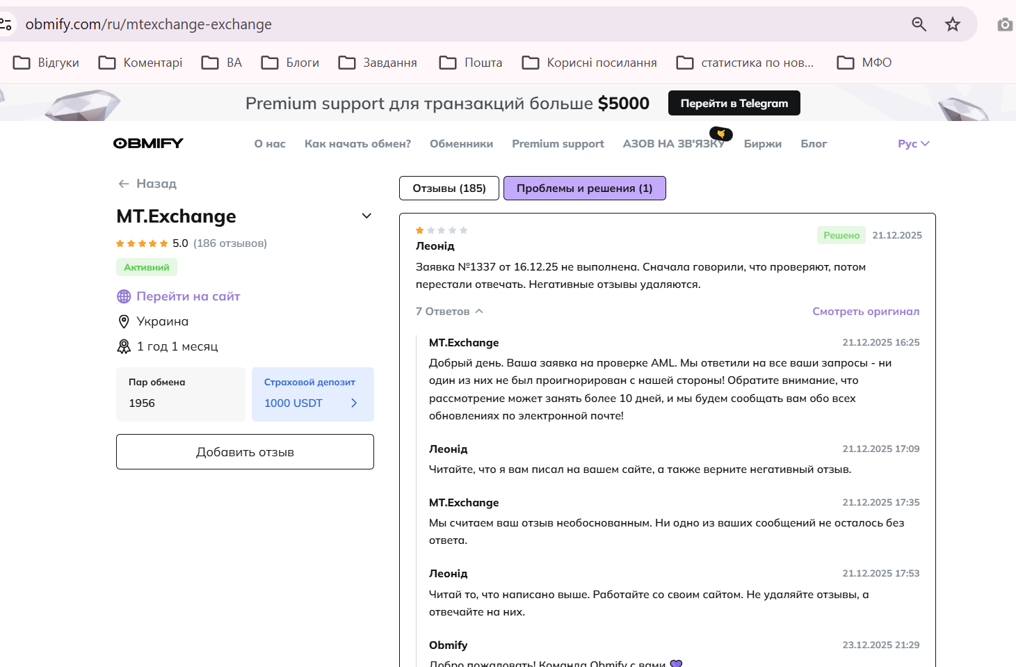
Task: Open Premium support menu item
Action: point(558,144)
